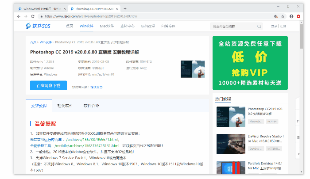Click the login register link in header
Image resolution: width=310 pixels, height=179 pixels.
[279, 26]
